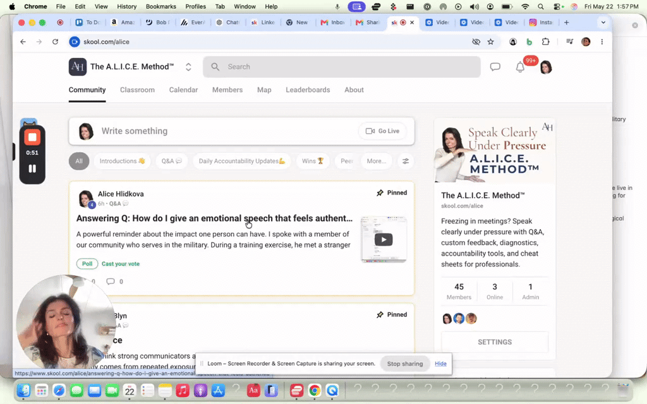The height and width of the screenshot is (404, 647).
Task: Click the pin icon on Alice's post
Action: [x=380, y=193]
